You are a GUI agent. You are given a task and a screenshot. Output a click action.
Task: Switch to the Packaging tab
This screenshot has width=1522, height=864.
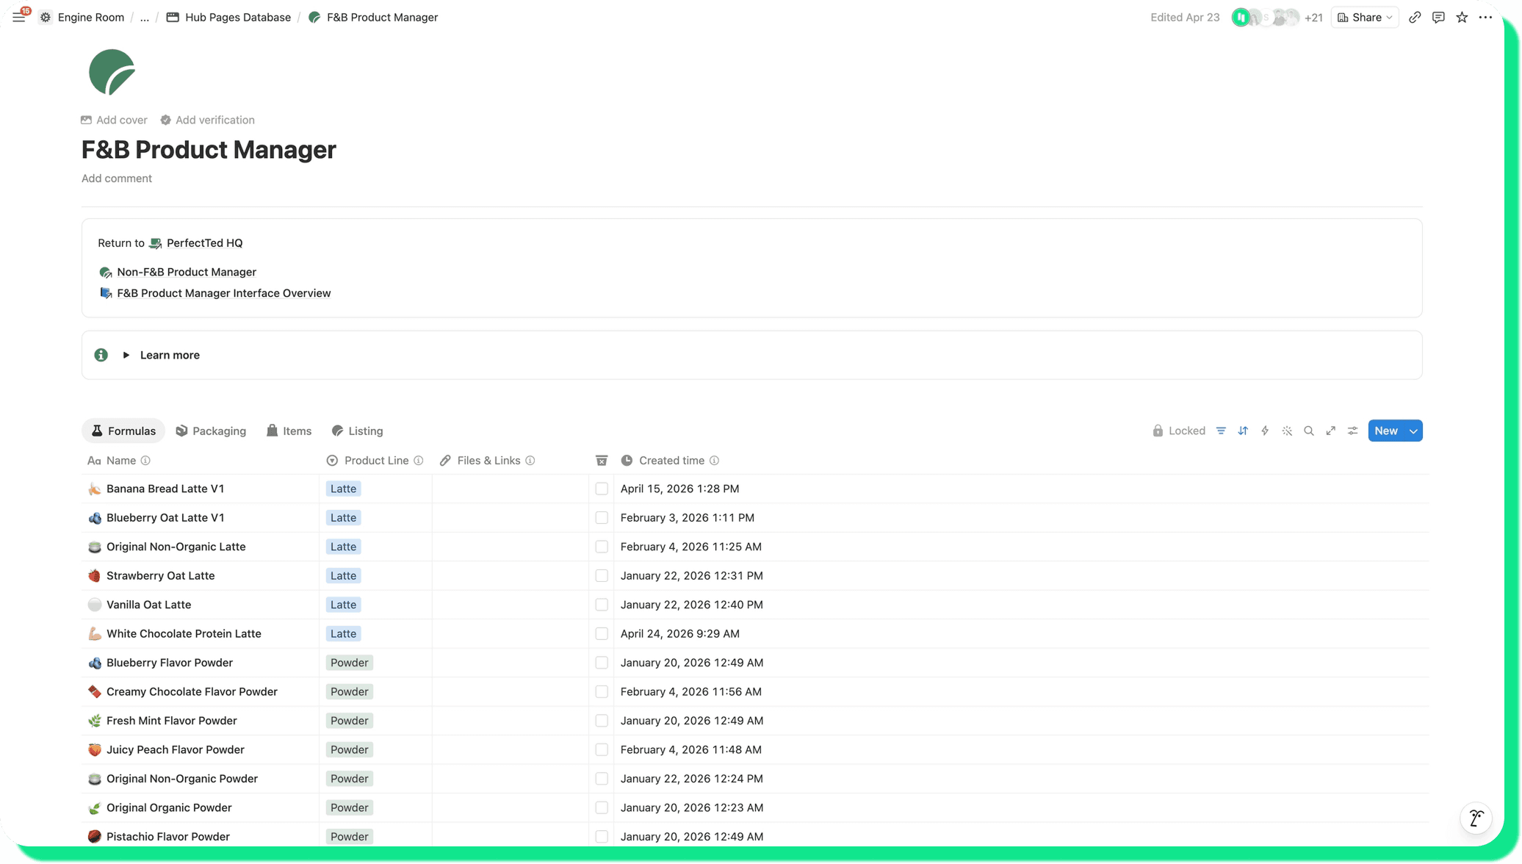pyautogui.click(x=211, y=431)
